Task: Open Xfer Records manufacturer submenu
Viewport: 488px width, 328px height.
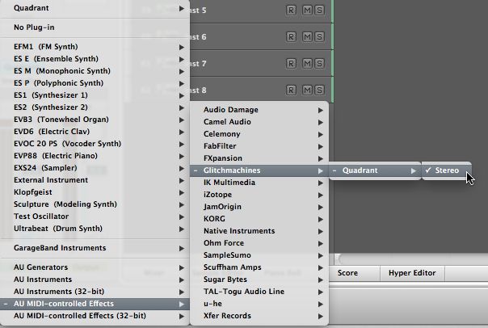Action: point(259,316)
